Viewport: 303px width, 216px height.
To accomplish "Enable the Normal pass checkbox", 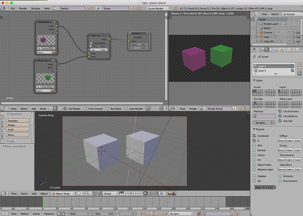I will click(x=254, y=150).
